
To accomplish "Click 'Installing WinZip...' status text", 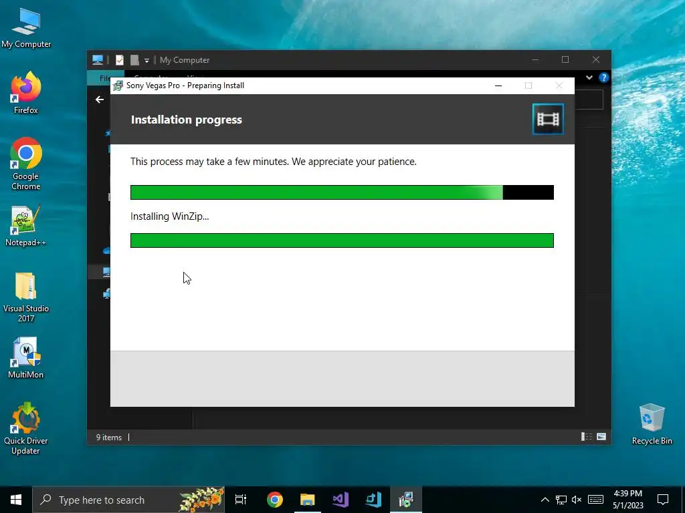I will 169,216.
